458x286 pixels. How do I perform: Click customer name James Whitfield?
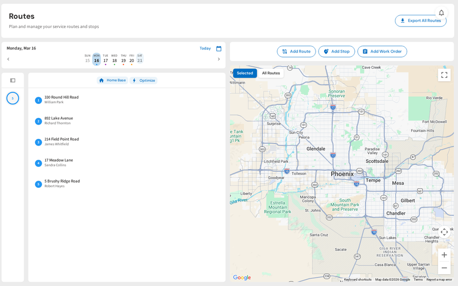click(56, 145)
